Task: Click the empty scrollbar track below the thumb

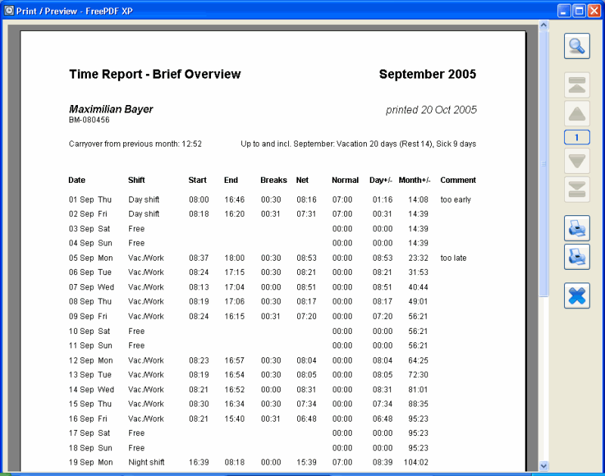Action: pyautogui.click(x=543, y=378)
